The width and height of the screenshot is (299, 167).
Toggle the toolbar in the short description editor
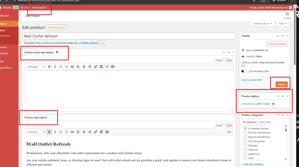point(113,67)
